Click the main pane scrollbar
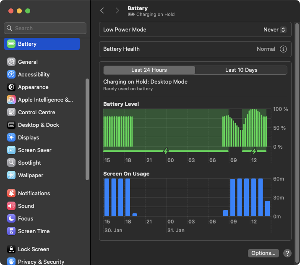This screenshot has width=300, height=265. point(297,143)
